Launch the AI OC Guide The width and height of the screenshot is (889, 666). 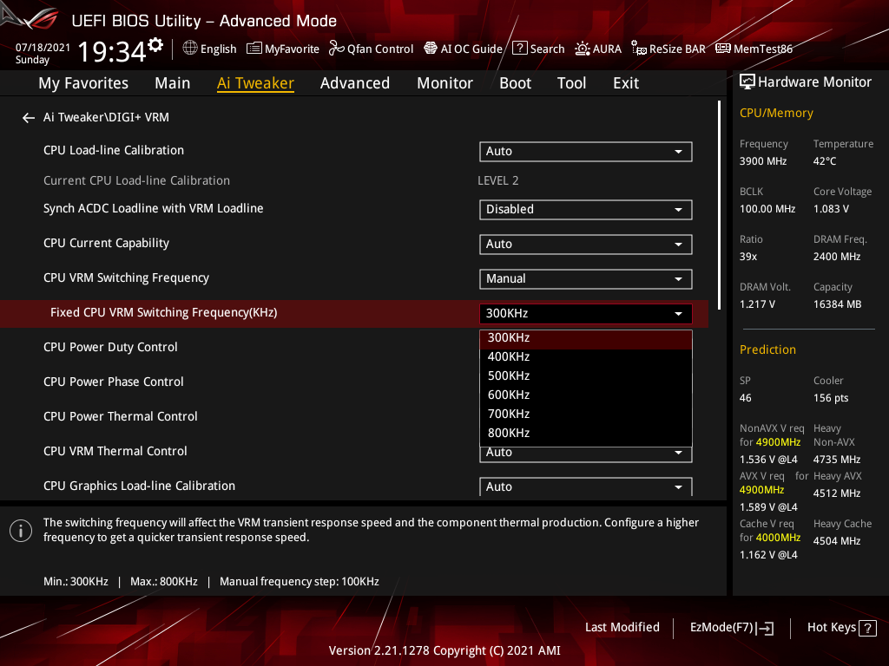click(463, 49)
